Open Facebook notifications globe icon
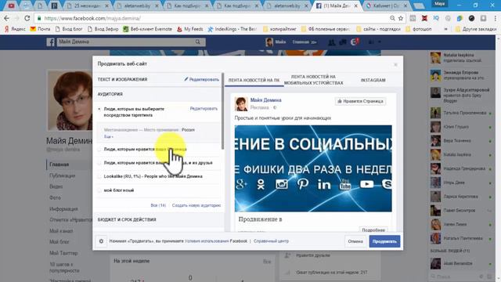 pyautogui.click(x=355, y=42)
